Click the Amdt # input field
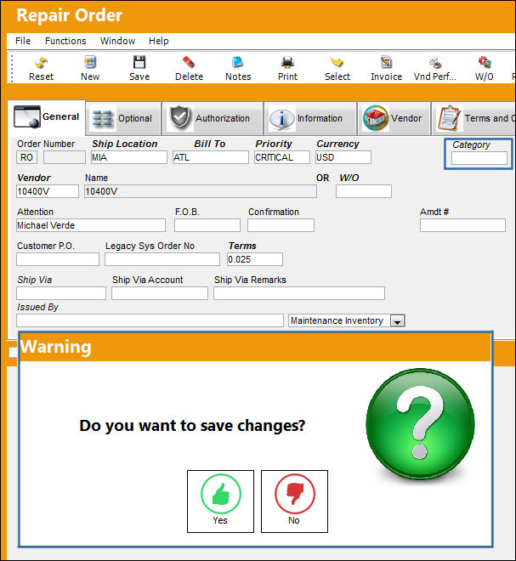The width and height of the screenshot is (516, 561). [x=462, y=225]
